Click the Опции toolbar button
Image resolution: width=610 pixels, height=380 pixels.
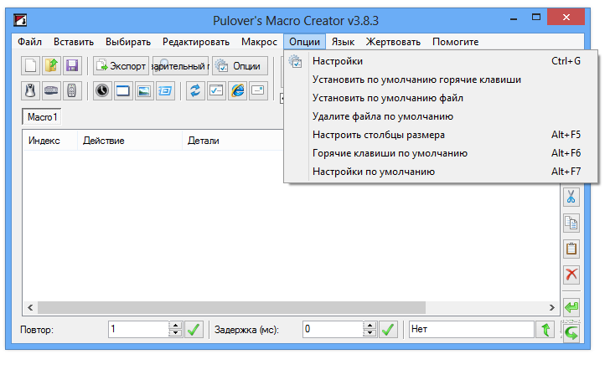[x=240, y=66]
